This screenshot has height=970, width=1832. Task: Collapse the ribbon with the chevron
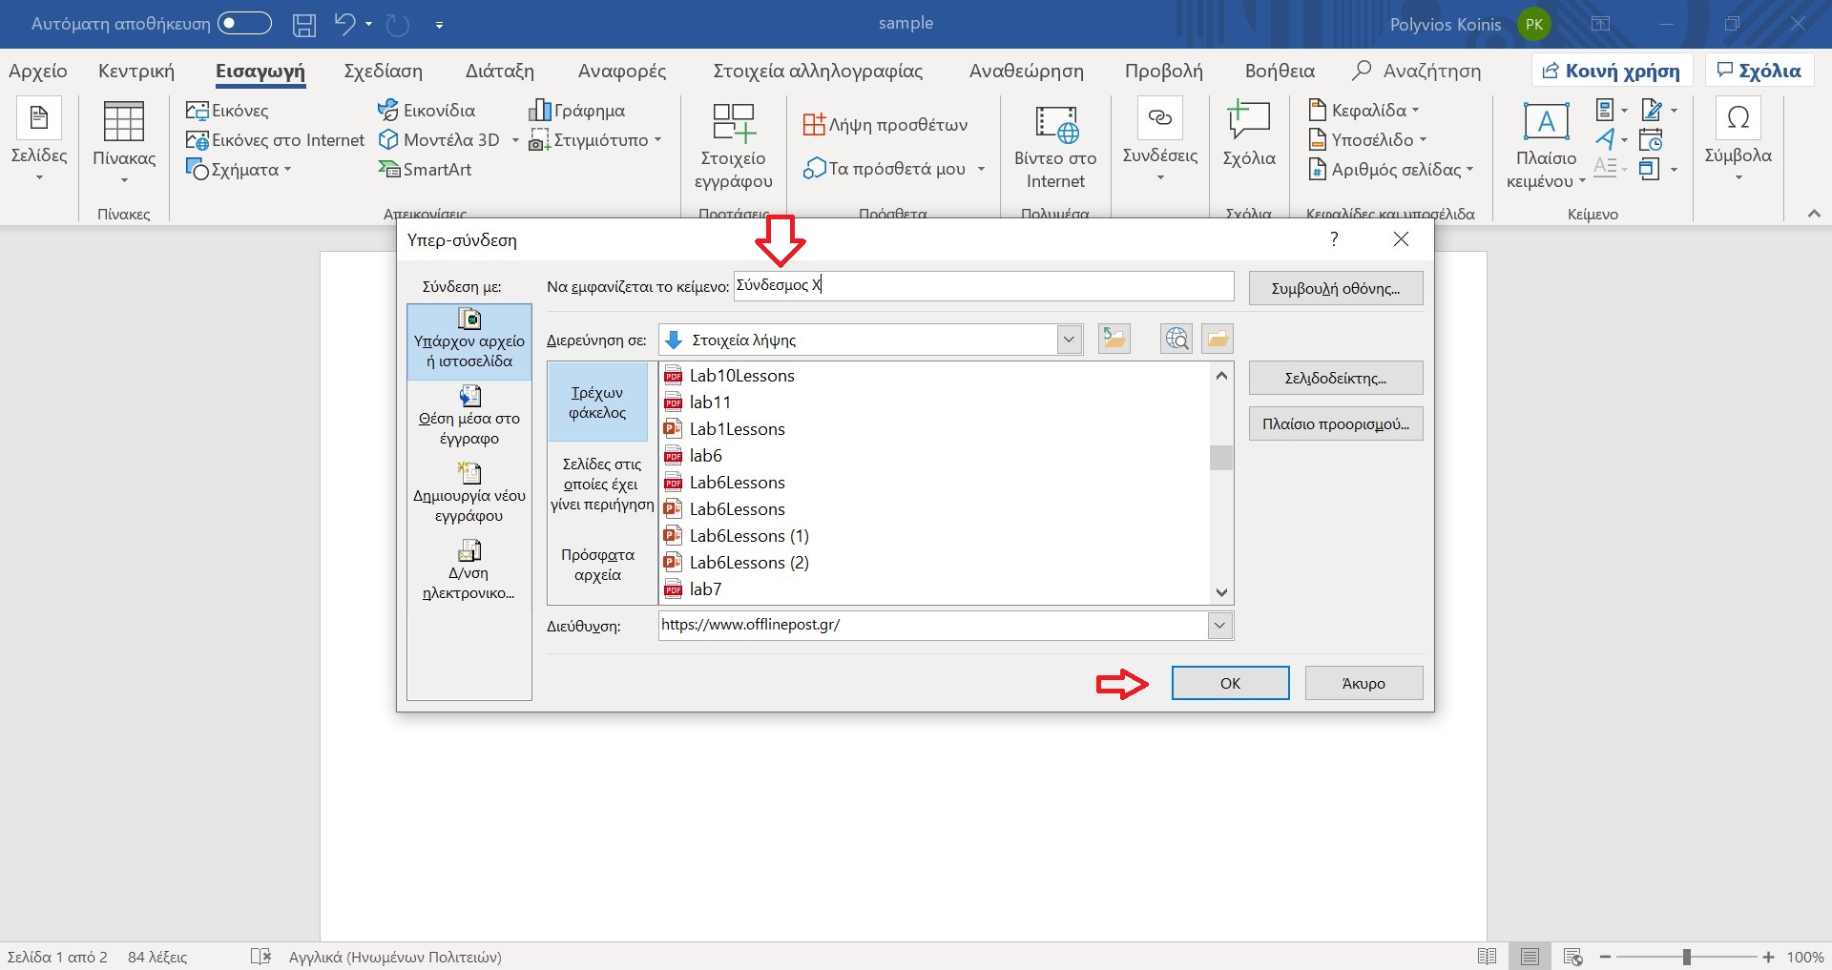point(1814,214)
